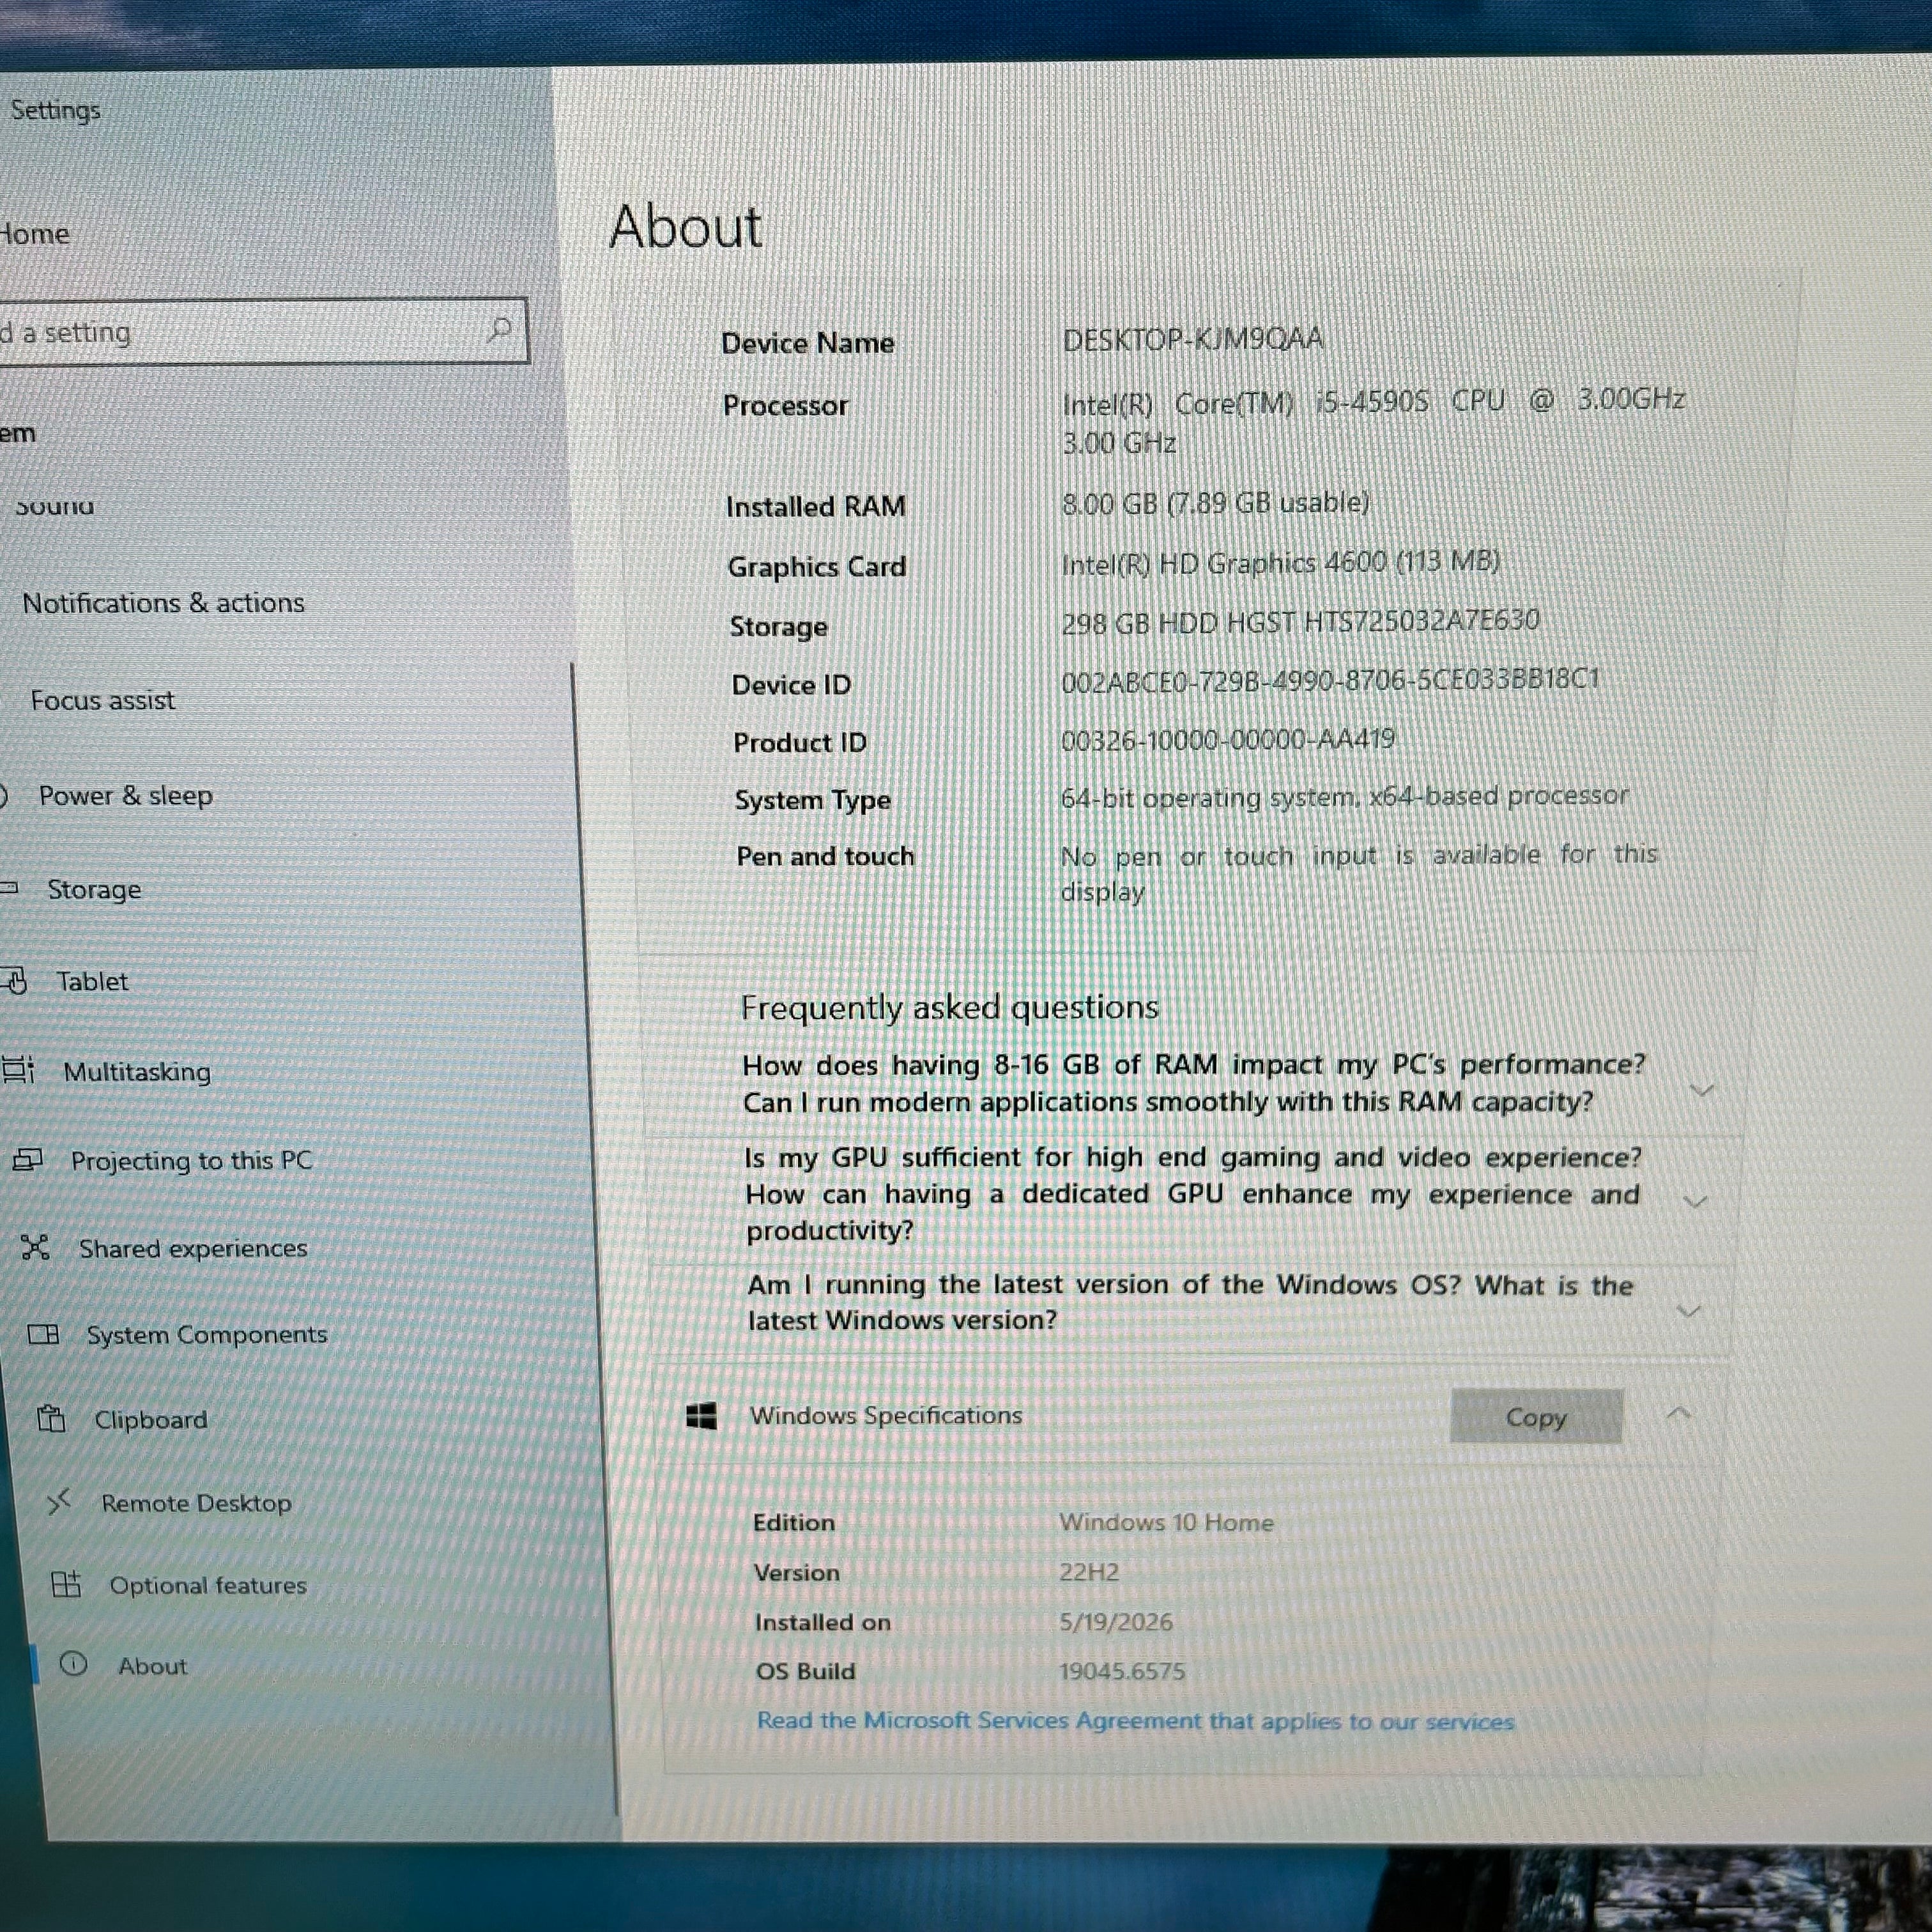Viewport: 1932px width, 1932px height.
Task: Collapse the Windows Specifications section
Action: [1680, 1413]
